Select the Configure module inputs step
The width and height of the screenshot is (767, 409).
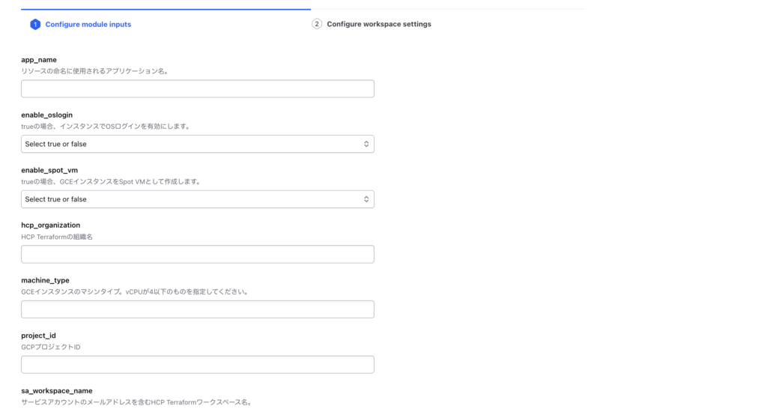(88, 25)
